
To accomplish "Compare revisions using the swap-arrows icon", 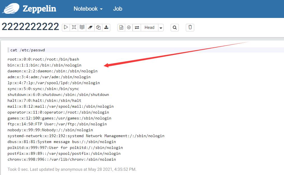I will tap(137, 27).
